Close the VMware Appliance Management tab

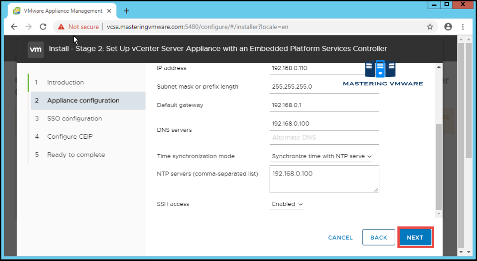pos(109,11)
